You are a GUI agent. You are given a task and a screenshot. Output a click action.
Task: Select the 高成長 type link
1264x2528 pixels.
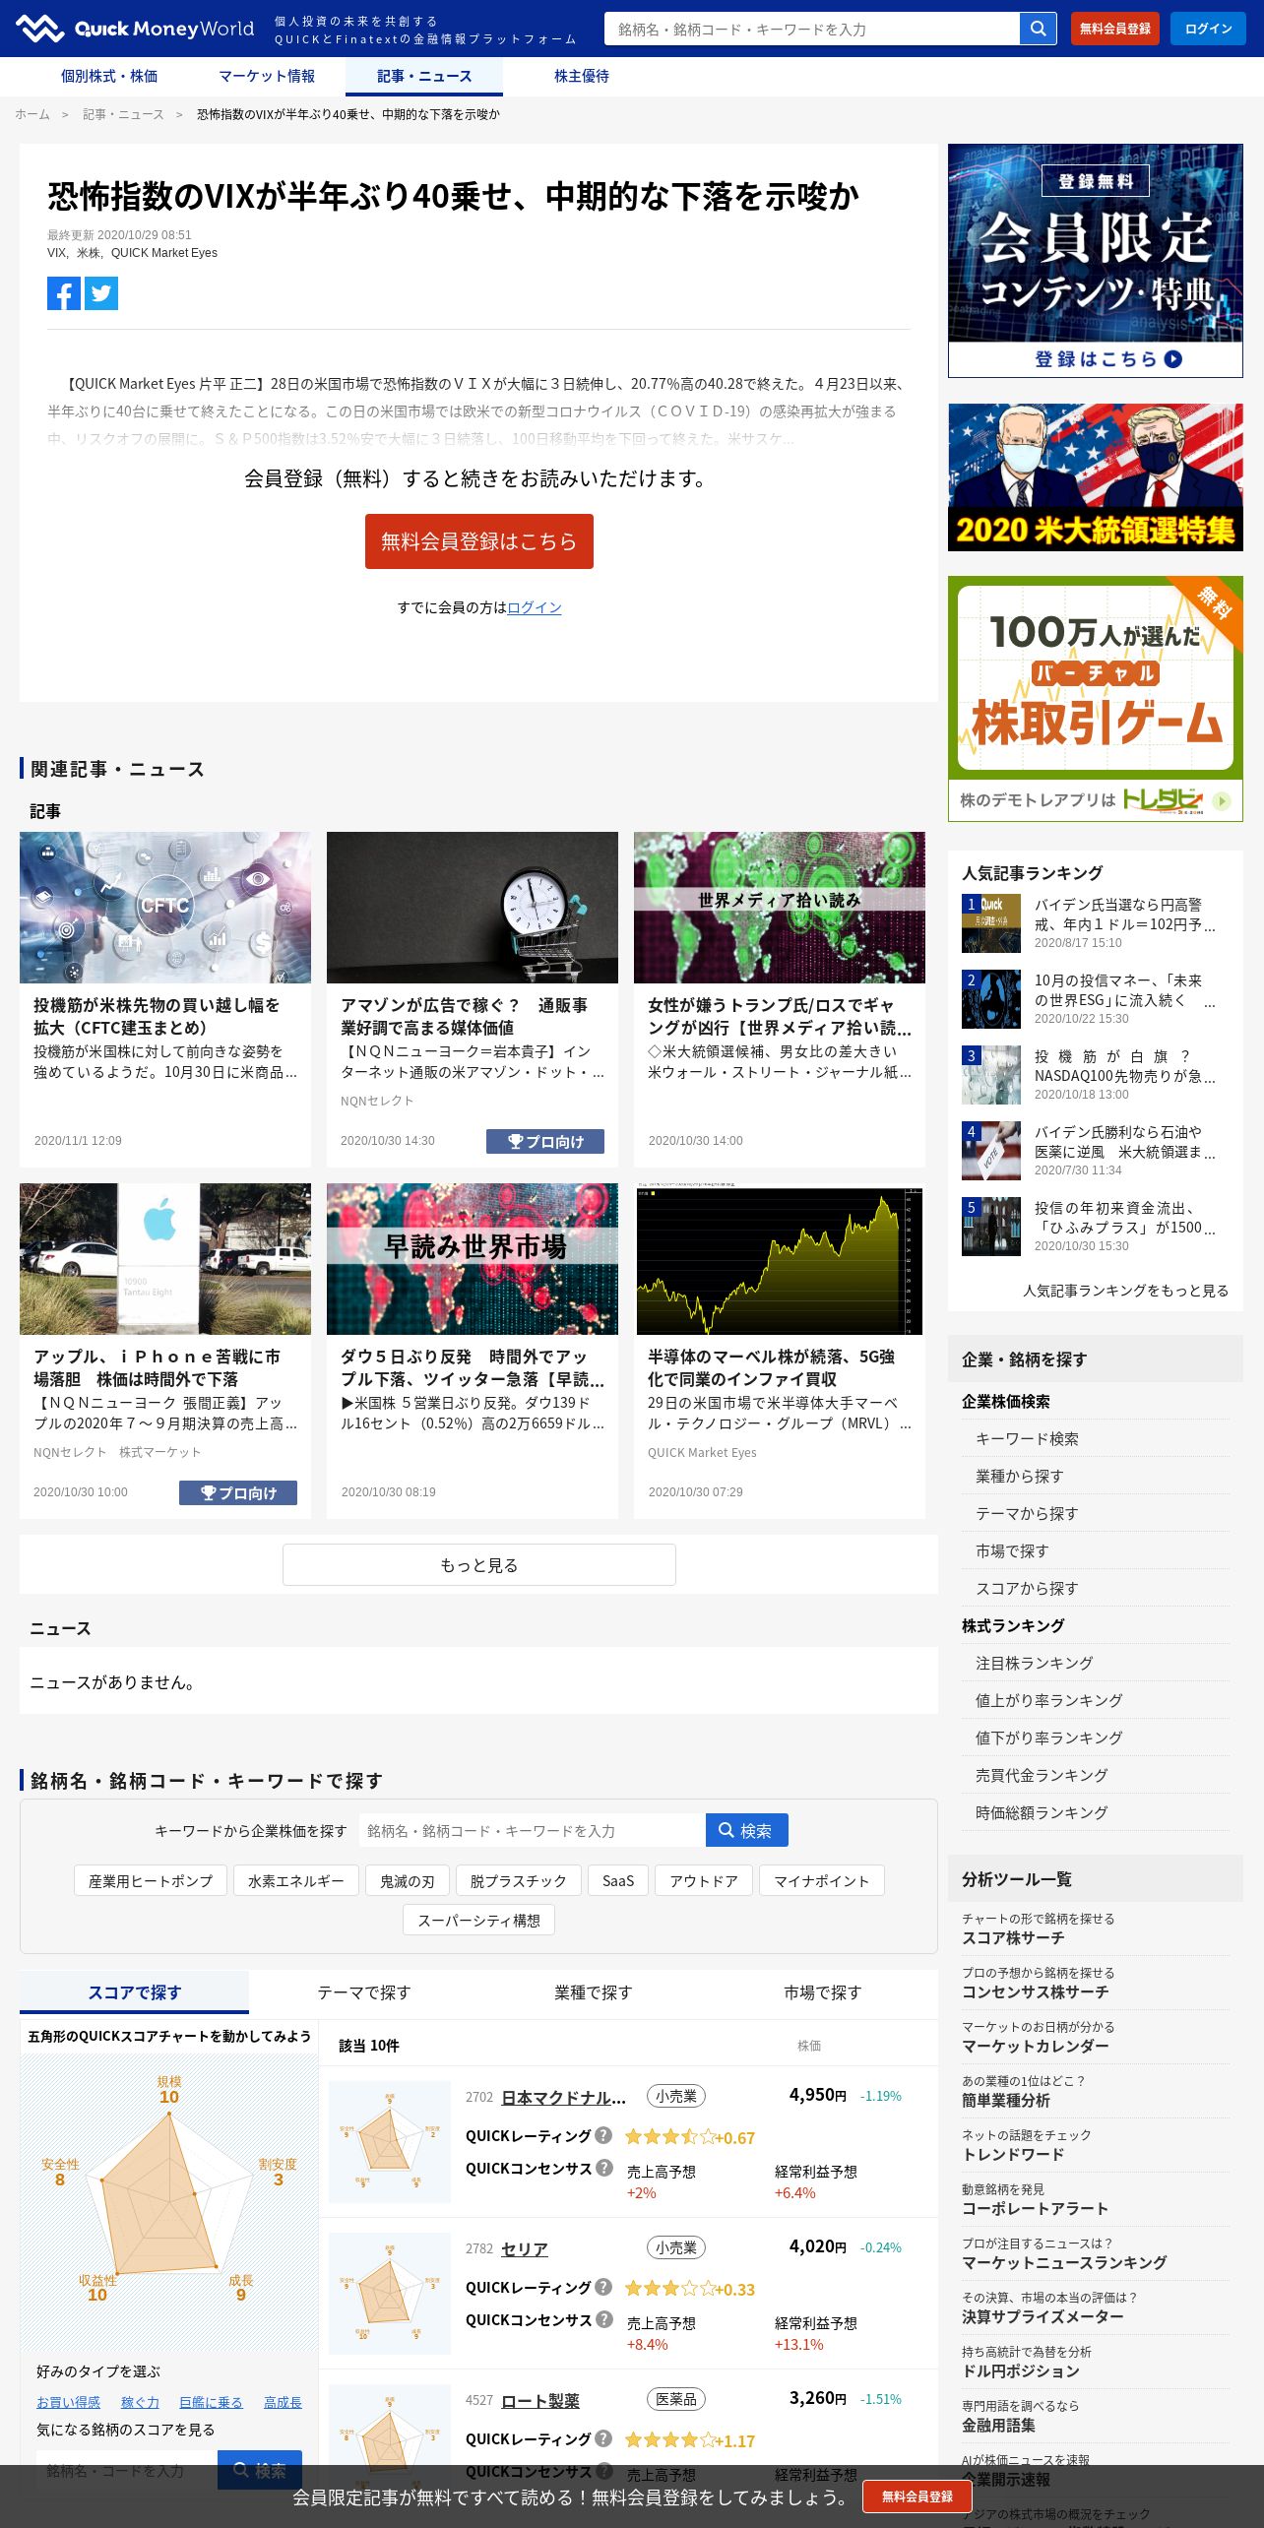click(283, 2402)
